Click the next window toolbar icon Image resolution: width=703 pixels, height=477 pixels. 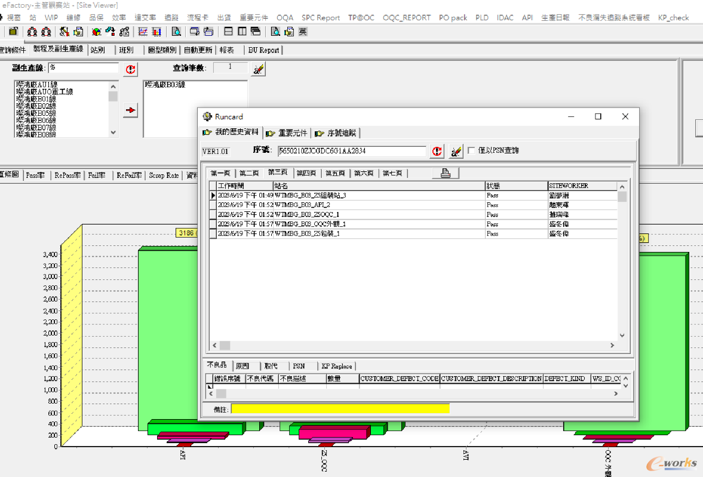(x=195, y=32)
